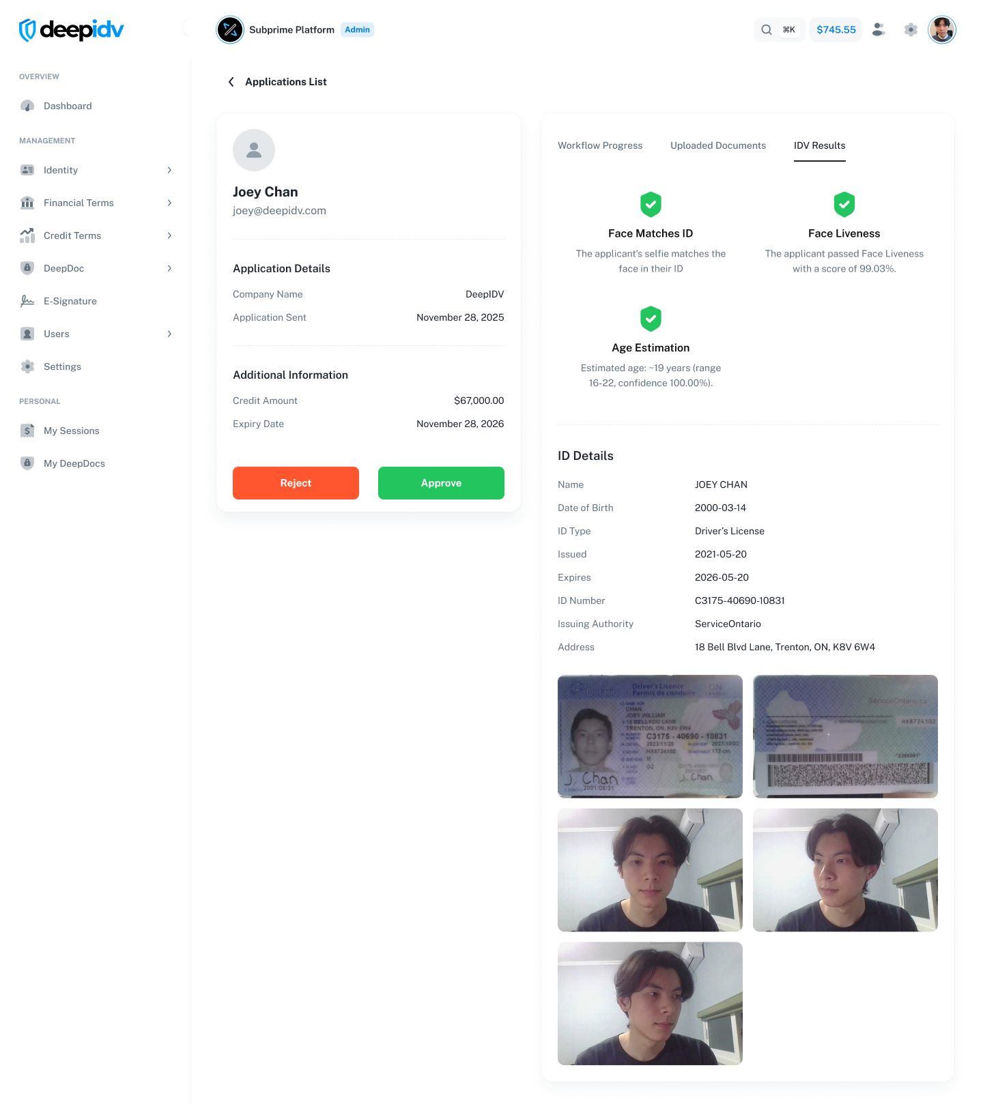Expand the Financial Terms submenu chevron
983x1104 pixels.
pos(169,203)
